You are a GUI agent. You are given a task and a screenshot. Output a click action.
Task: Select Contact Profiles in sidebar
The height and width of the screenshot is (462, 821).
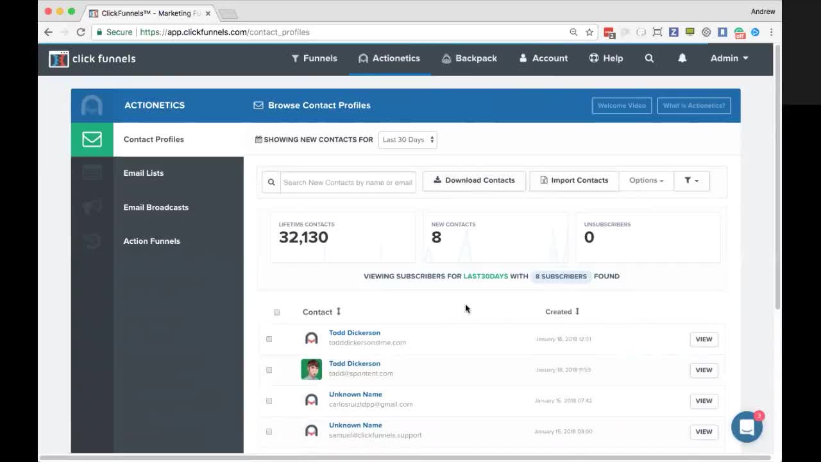tap(153, 139)
